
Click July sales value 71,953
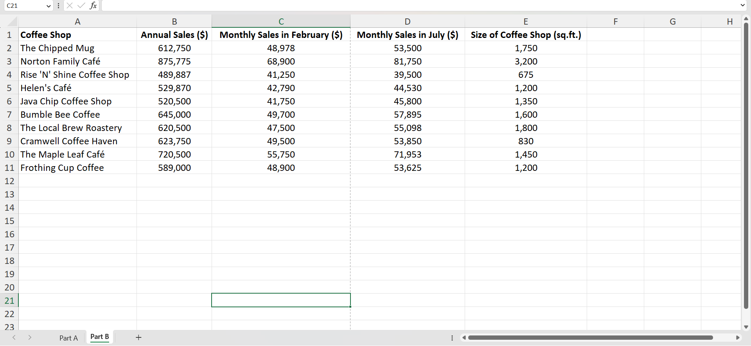408,154
